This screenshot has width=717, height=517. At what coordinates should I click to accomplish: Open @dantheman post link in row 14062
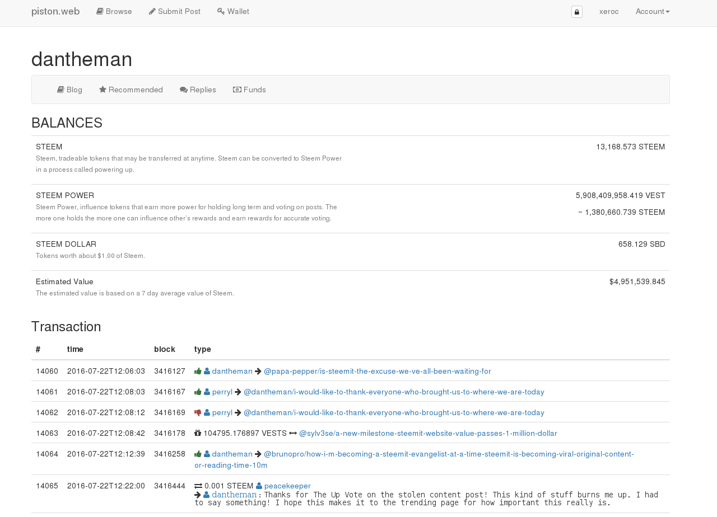click(394, 412)
